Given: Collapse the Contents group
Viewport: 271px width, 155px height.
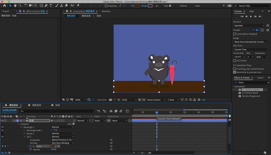Looking at the screenshot, I should [x=18, y=124].
